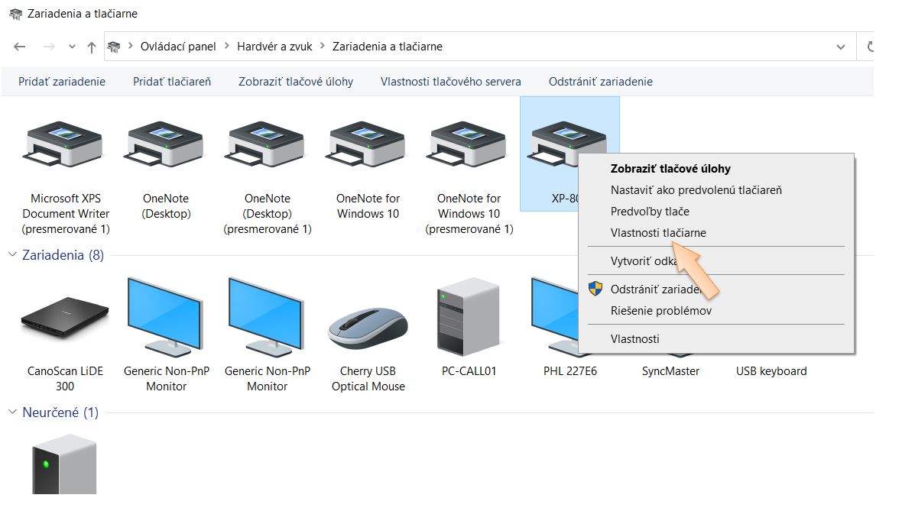Select the unspecified device under Neurčené

64,464
